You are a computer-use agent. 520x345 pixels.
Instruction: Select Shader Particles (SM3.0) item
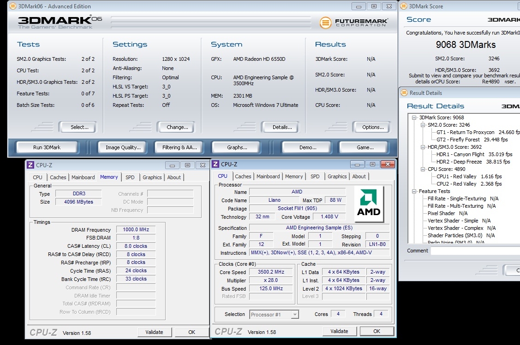coord(461,235)
